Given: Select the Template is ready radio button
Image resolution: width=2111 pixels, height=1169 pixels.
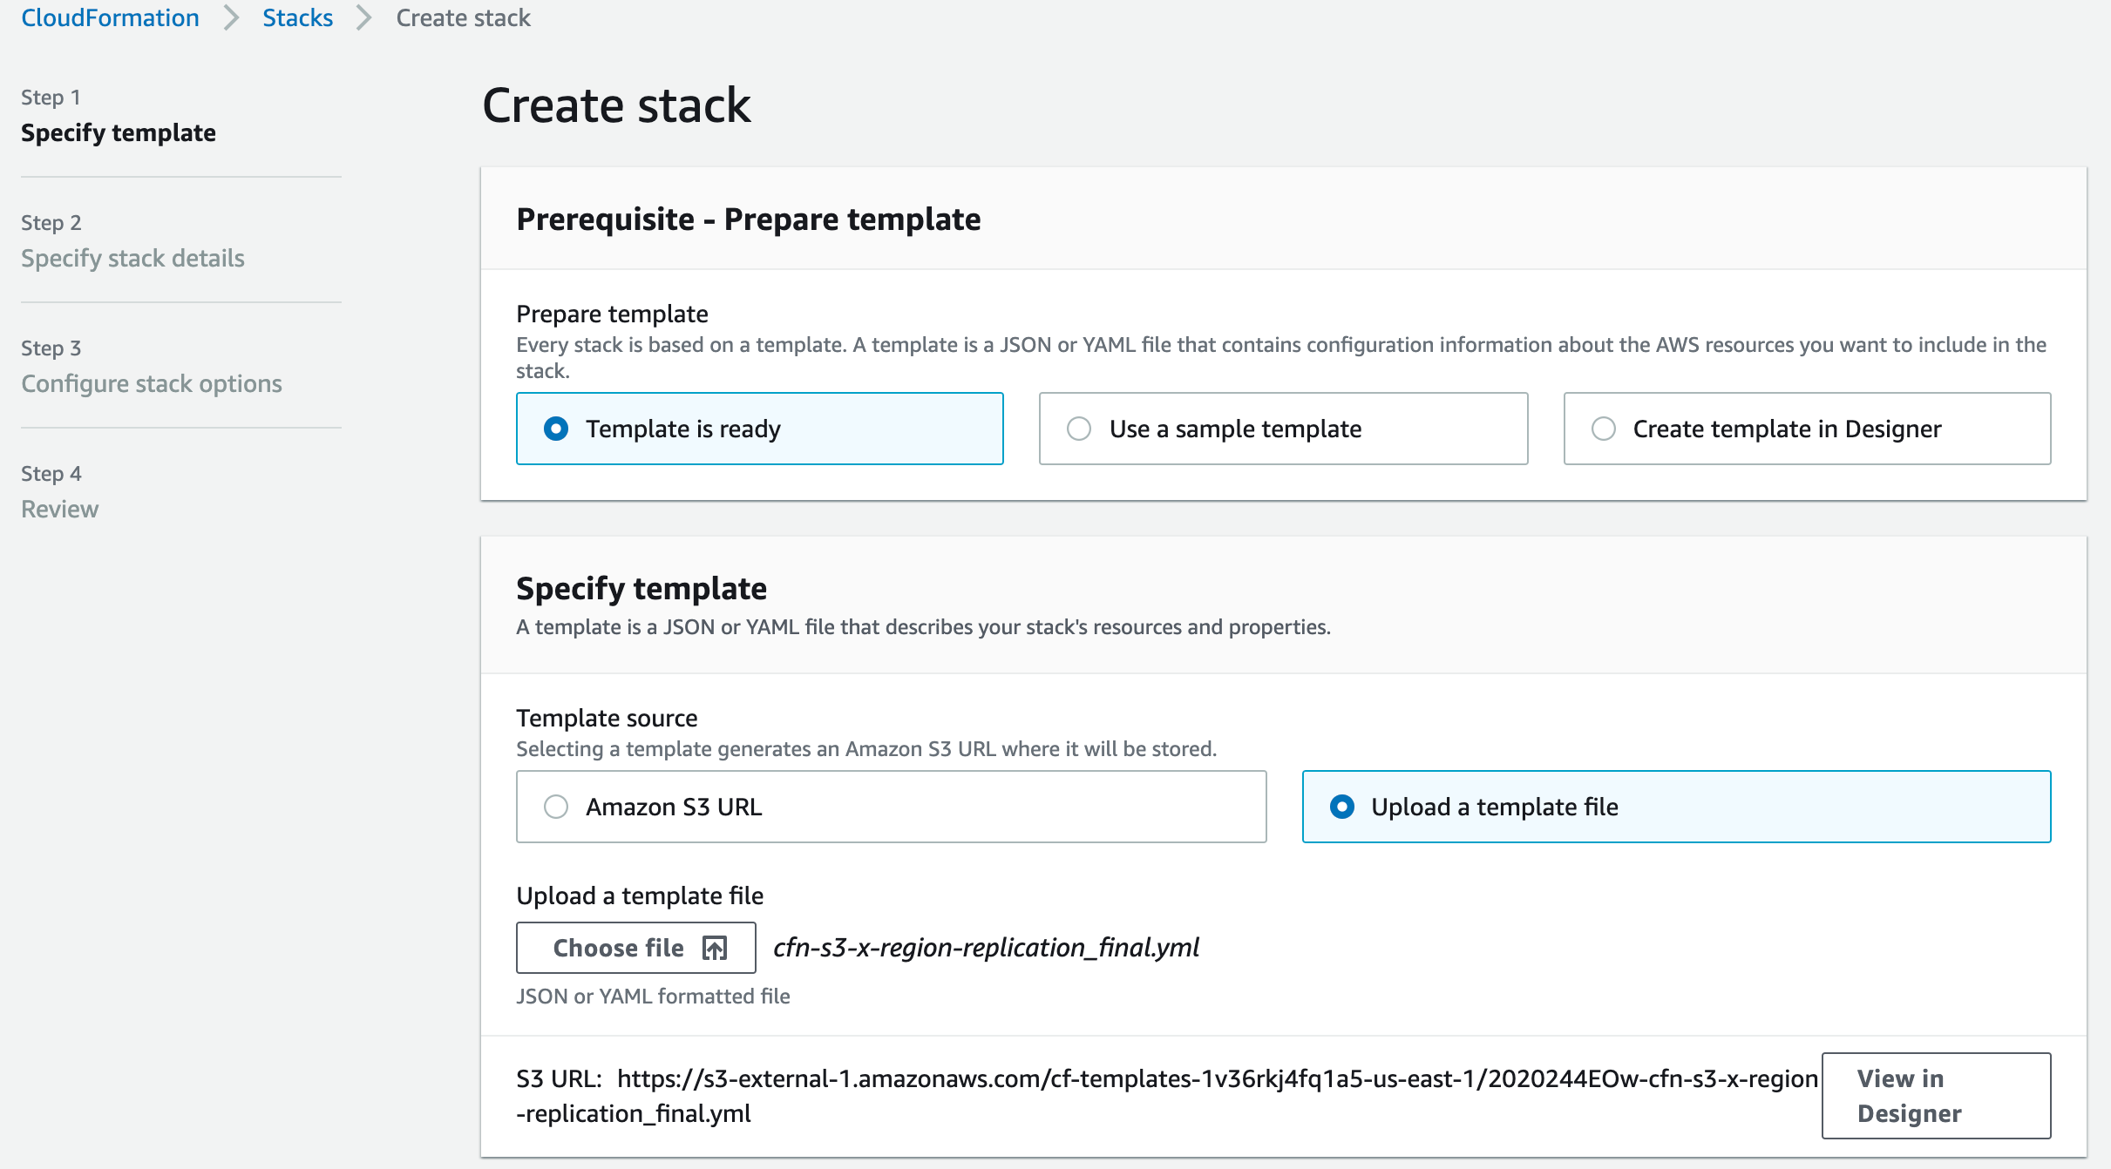Looking at the screenshot, I should (x=556, y=429).
